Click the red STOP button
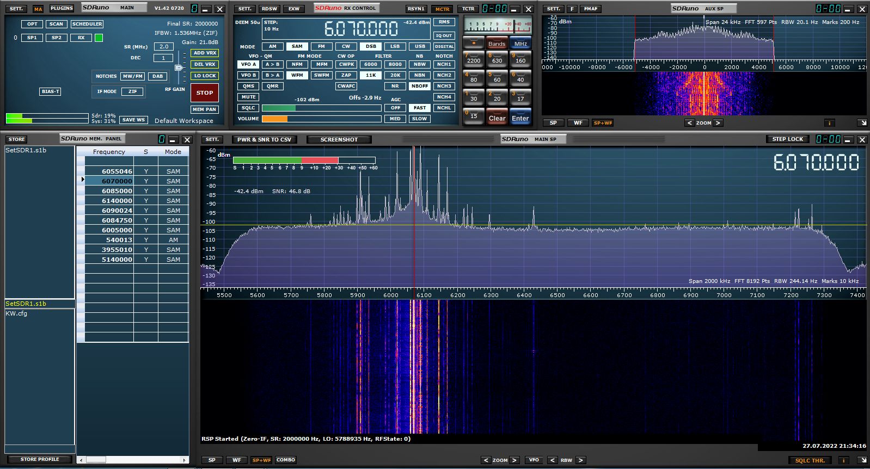This screenshot has height=469, width=870. tap(205, 92)
